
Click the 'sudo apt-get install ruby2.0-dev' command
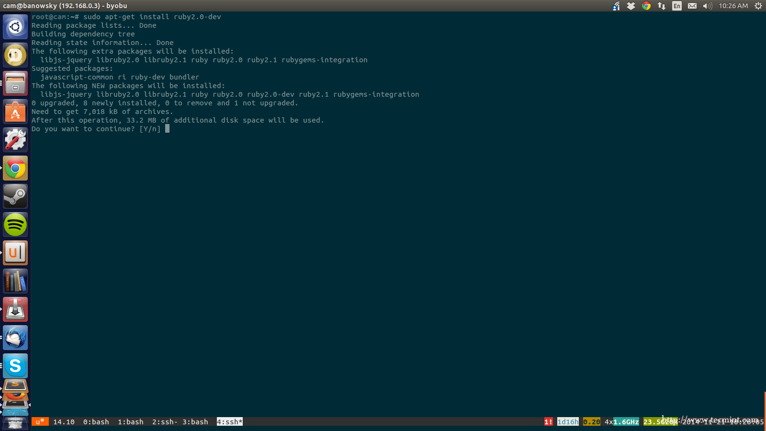tap(152, 17)
